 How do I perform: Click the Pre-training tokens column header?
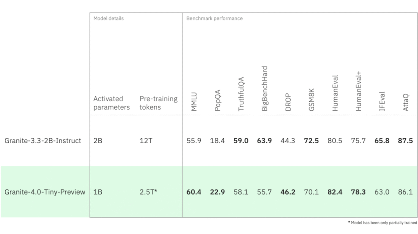pyautogui.click(x=158, y=103)
